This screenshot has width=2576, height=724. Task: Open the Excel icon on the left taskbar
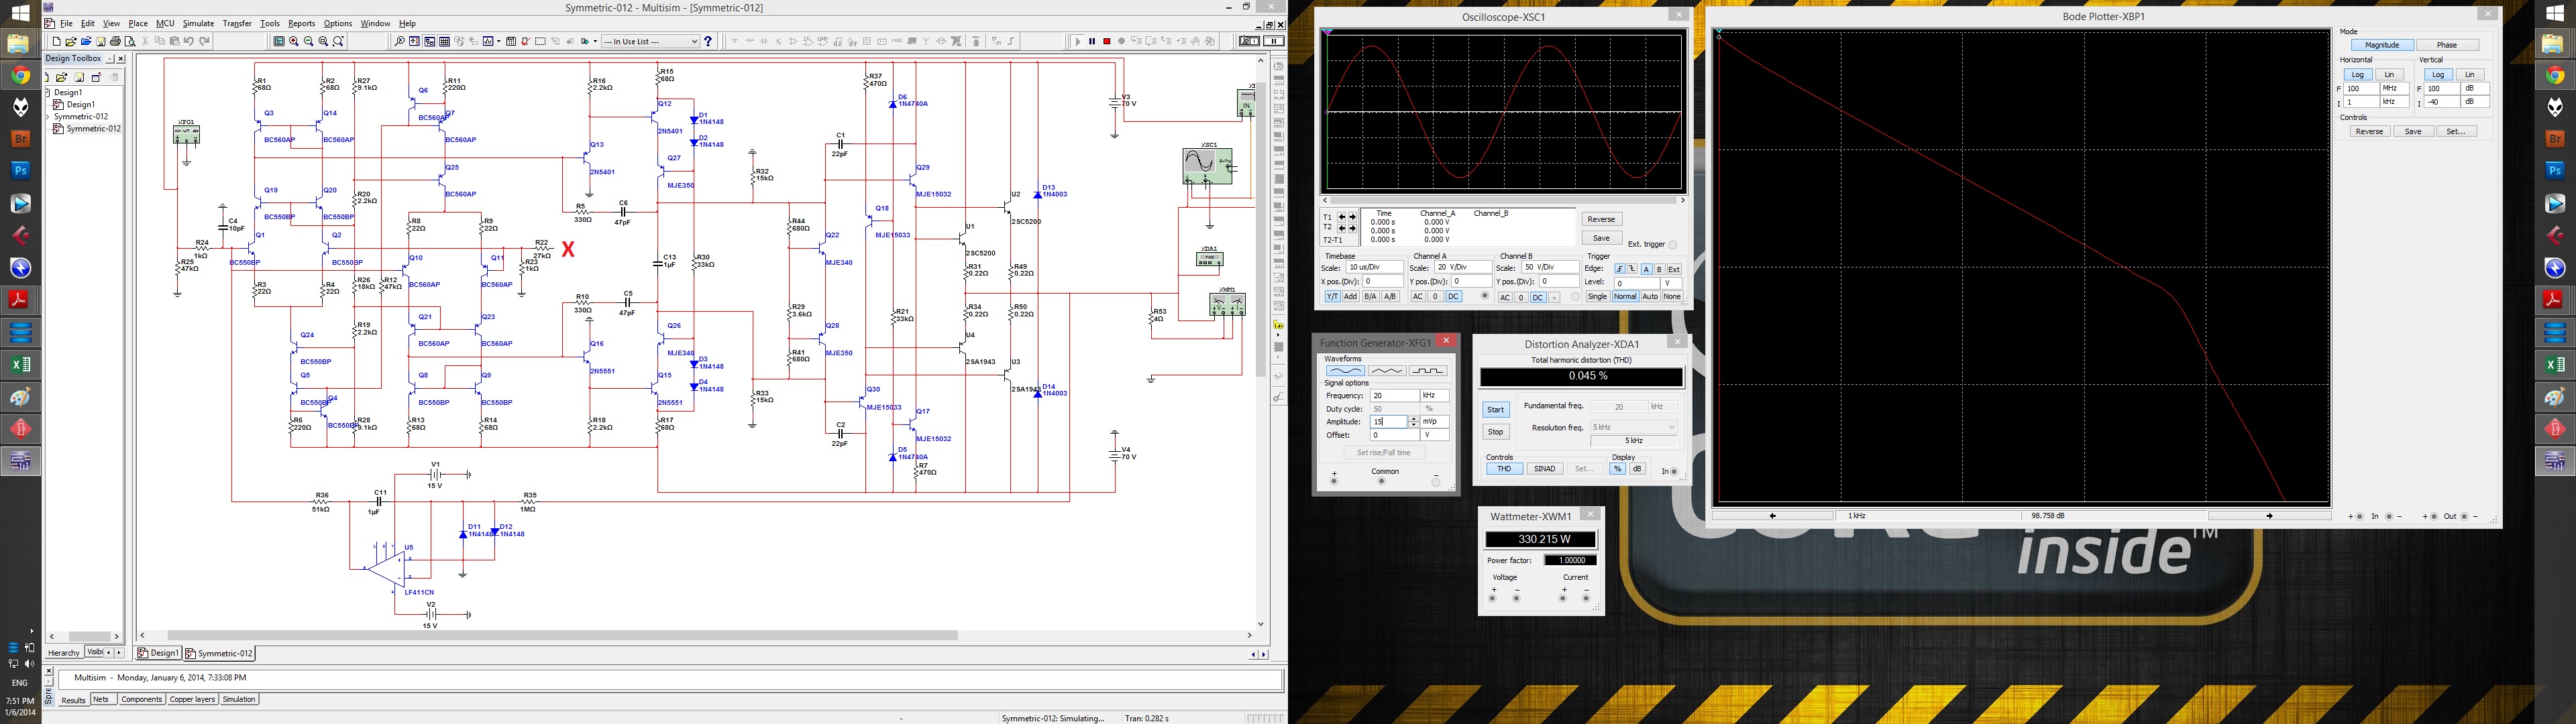[x=20, y=365]
